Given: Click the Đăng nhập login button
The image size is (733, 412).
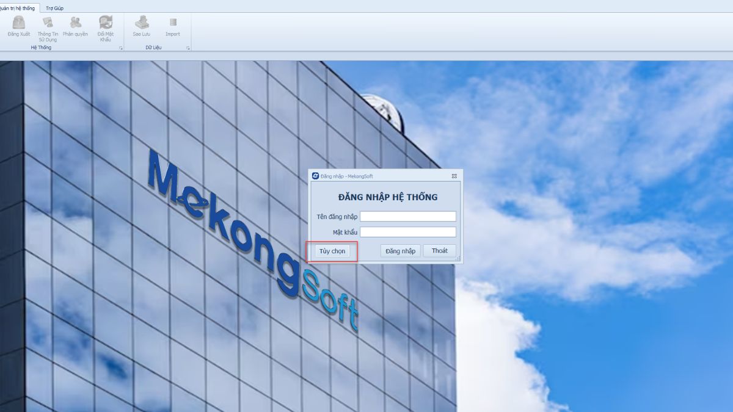Looking at the screenshot, I should pos(400,251).
